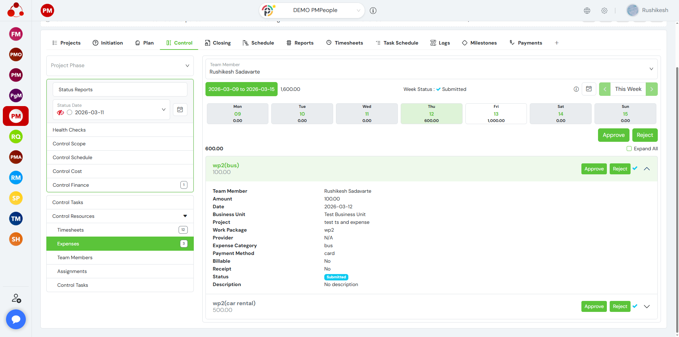Open the settings gear icon
This screenshot has height=337, width=679.
tap(604, 11)
